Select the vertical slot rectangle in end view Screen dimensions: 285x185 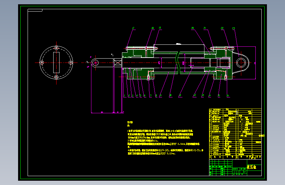pos(56,63)
